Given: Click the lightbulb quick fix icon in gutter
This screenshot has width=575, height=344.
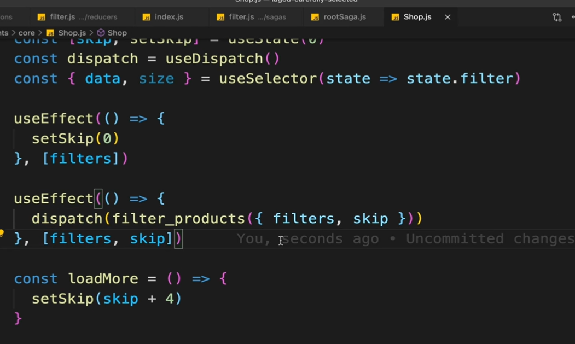Looking at the screenshot, I should click(2, 233).
